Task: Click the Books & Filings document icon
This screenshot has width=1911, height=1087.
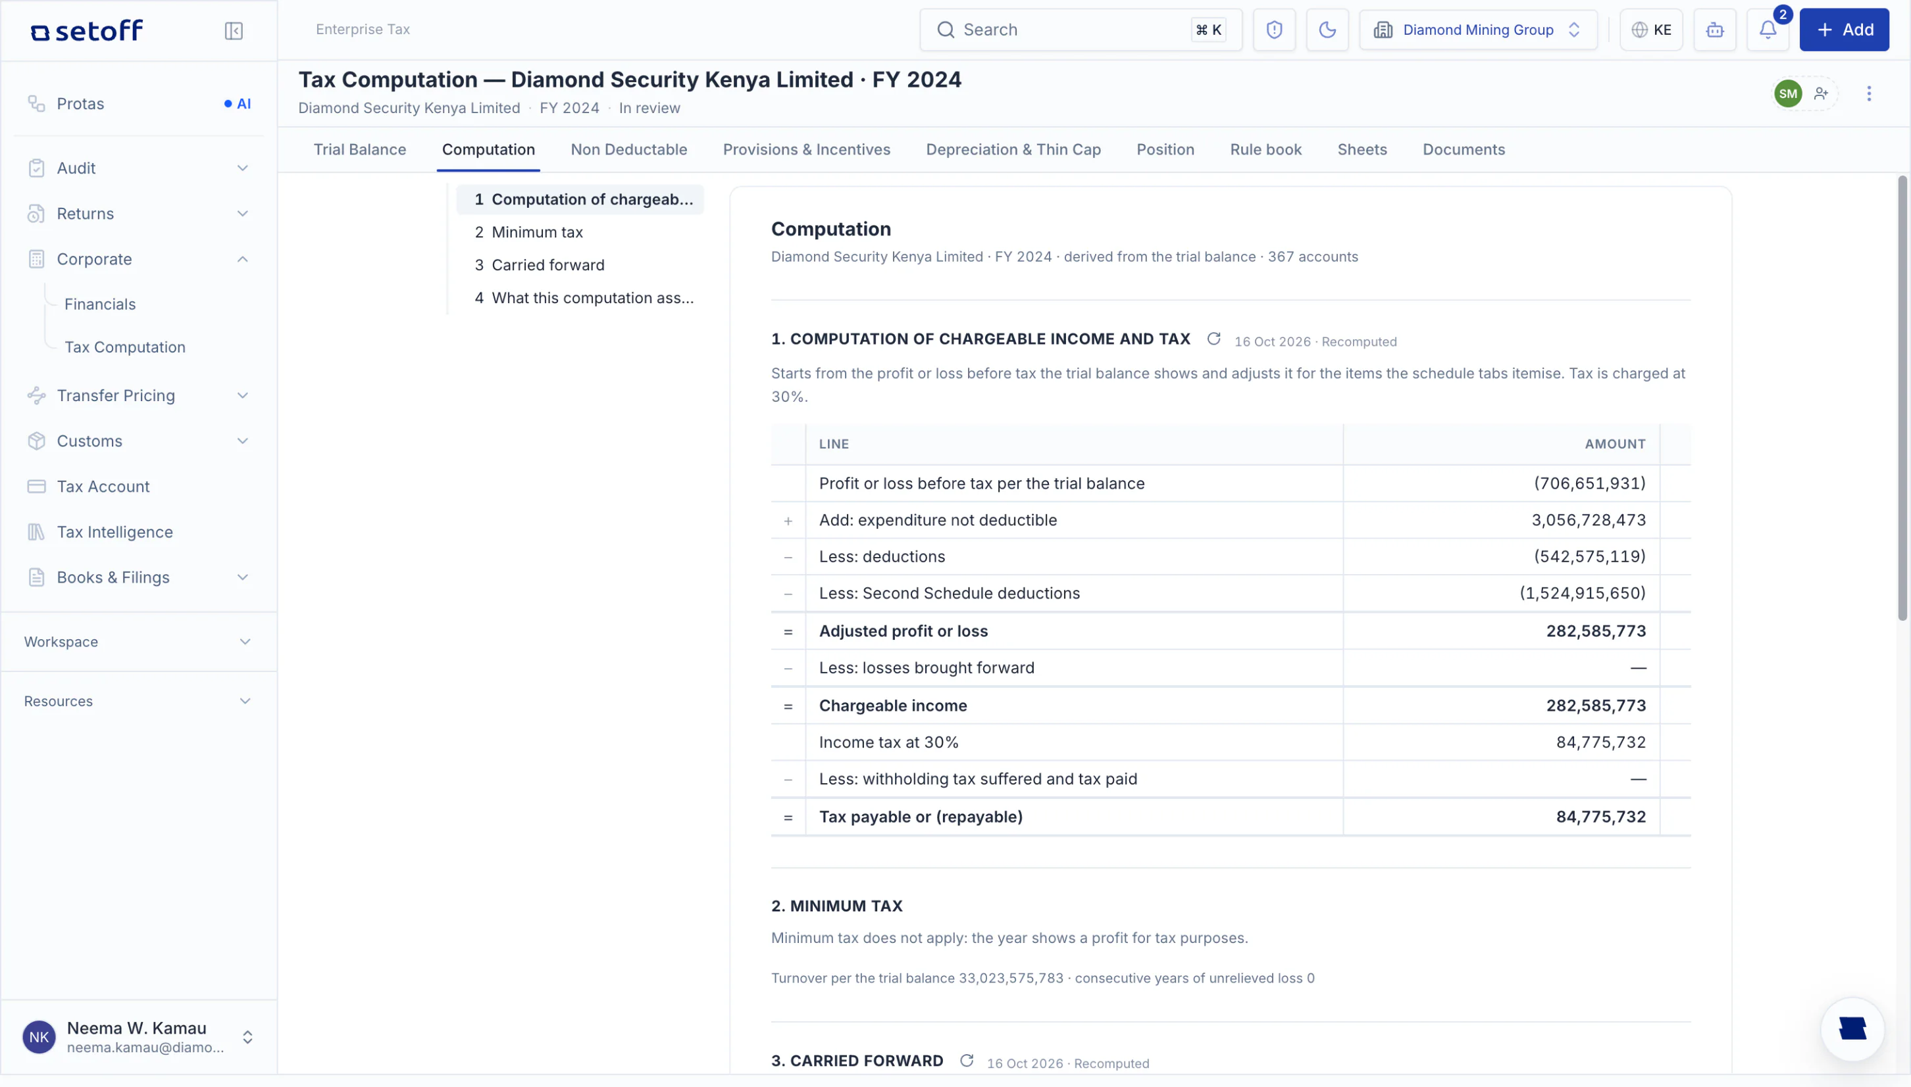Action: click(36, 578)
